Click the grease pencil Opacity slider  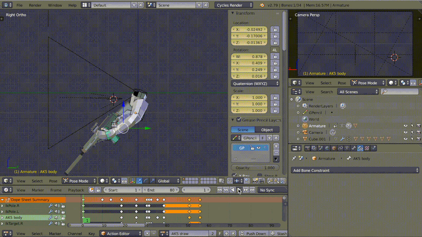[255, 168]
